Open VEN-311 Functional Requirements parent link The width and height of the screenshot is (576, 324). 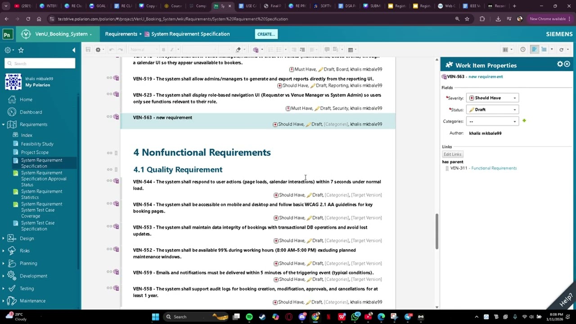coord(483,168)
